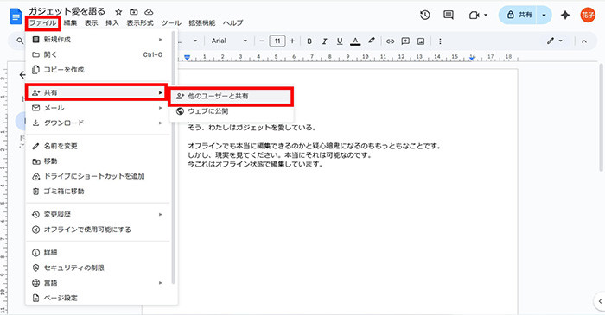Choose ゴミ箱に移動 in the file menu
Screen dimensions: 605x315
(98, 191)
